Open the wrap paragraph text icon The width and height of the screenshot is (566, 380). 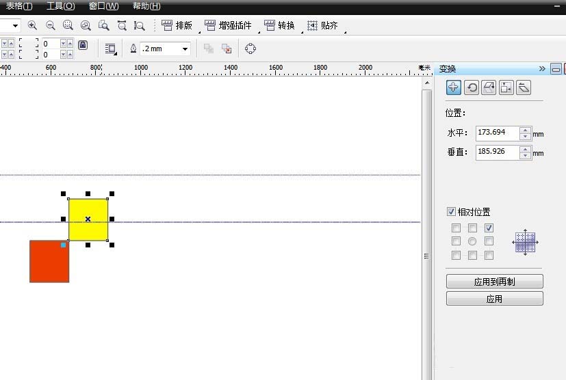click(x=110, y=49)
